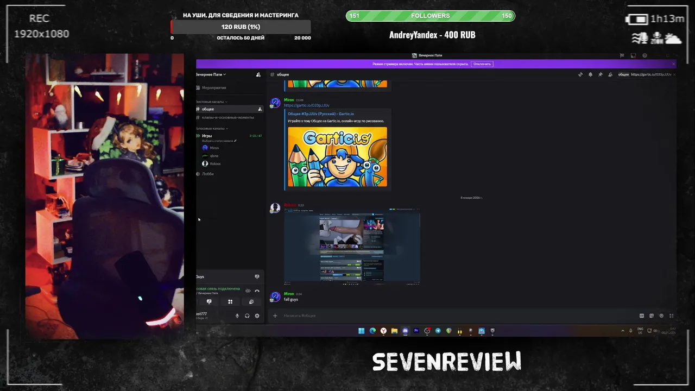The height and width of the screenshot is (391, 695).
Task: Switch to Discord on the taskbar
Action: pyautogui.click(x=405, y=331)
